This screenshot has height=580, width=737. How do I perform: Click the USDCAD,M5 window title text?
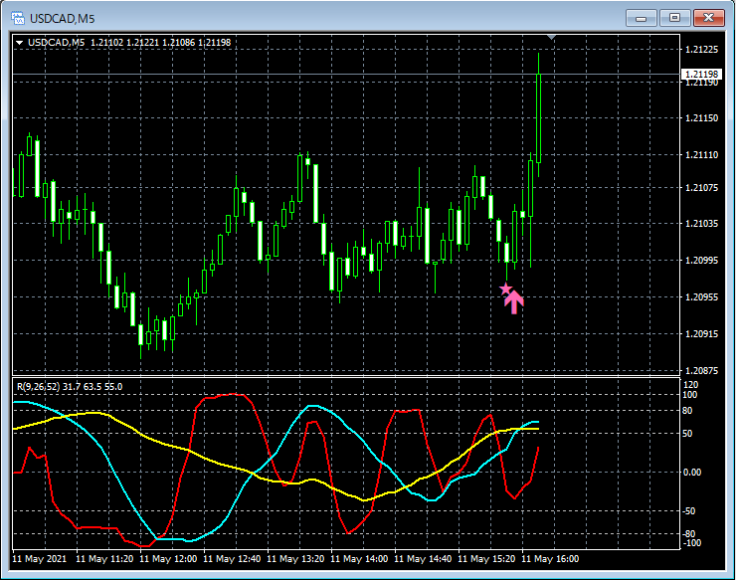tap(62, 18)
